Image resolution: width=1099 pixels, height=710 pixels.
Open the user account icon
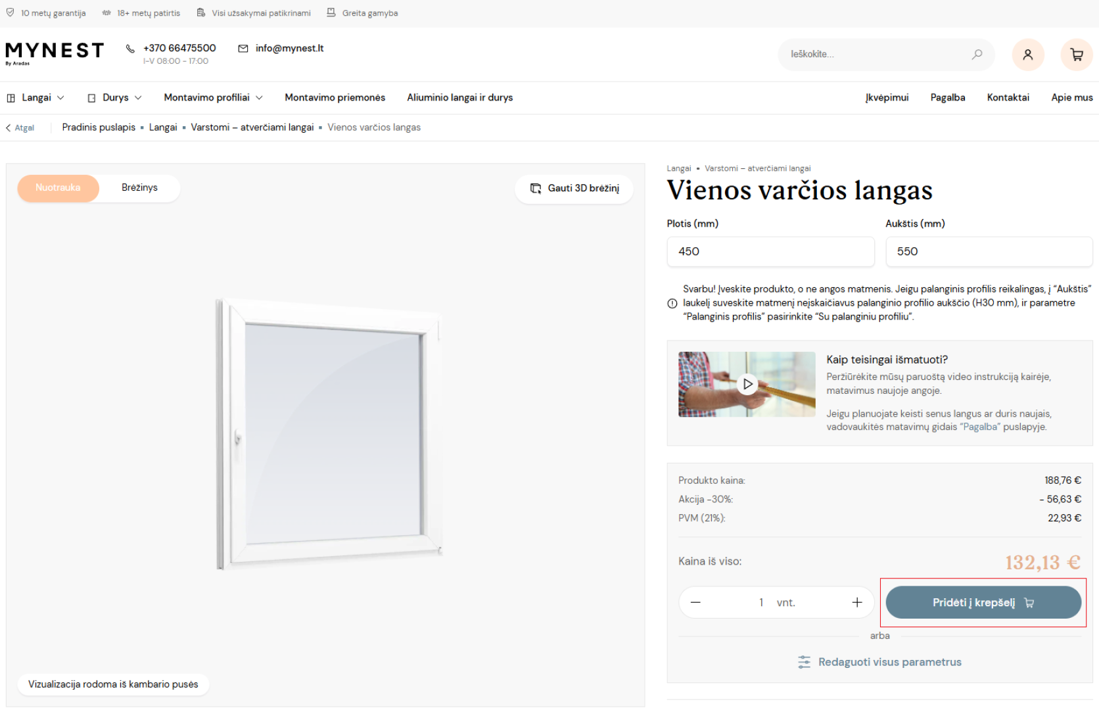pos(1028,55)
